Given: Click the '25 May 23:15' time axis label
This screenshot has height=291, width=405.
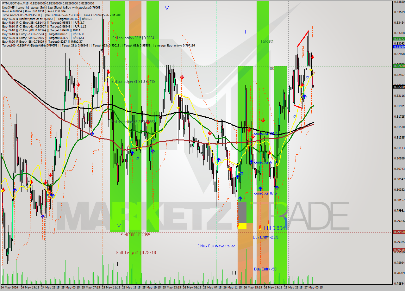Looking at the screenshot, I should click(172, 288).
